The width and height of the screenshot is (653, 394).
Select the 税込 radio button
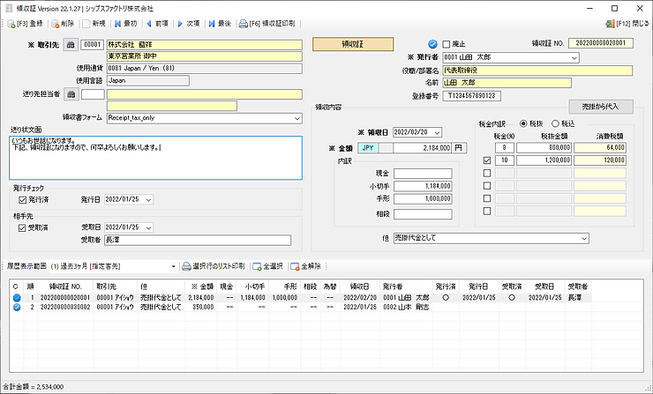(555, 123)
